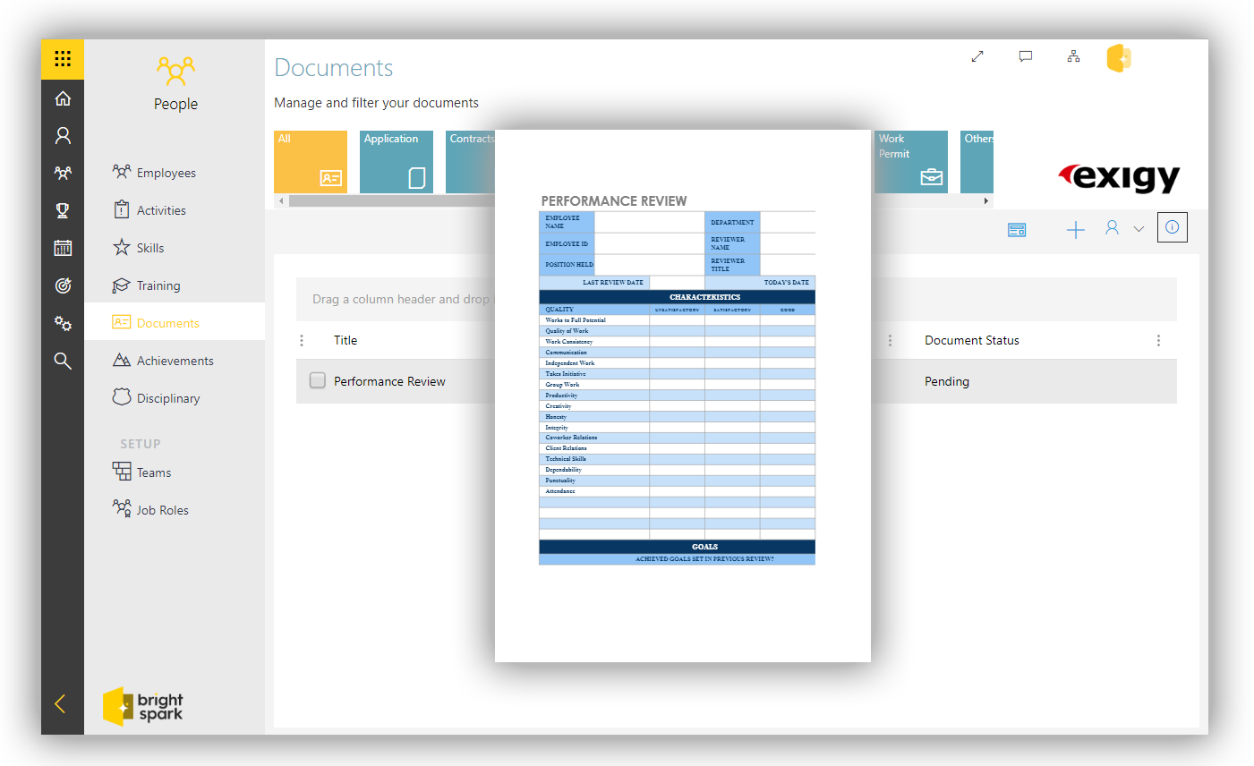This screenshot has width=1254, height=766.
Task: Open options before Document Status column
Action: (890, 340)
